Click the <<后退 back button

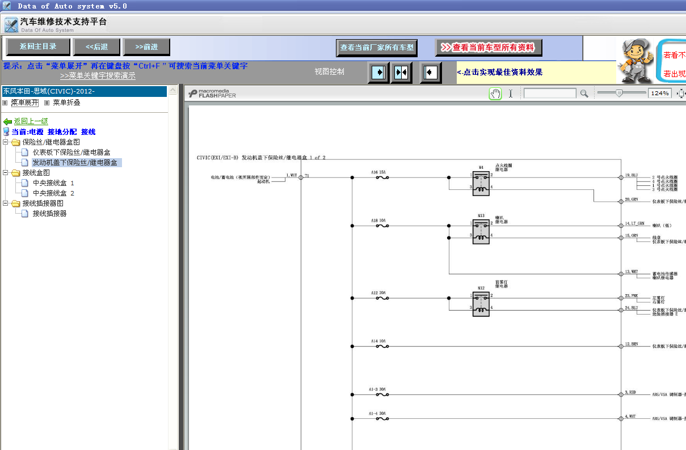(96, 46)
